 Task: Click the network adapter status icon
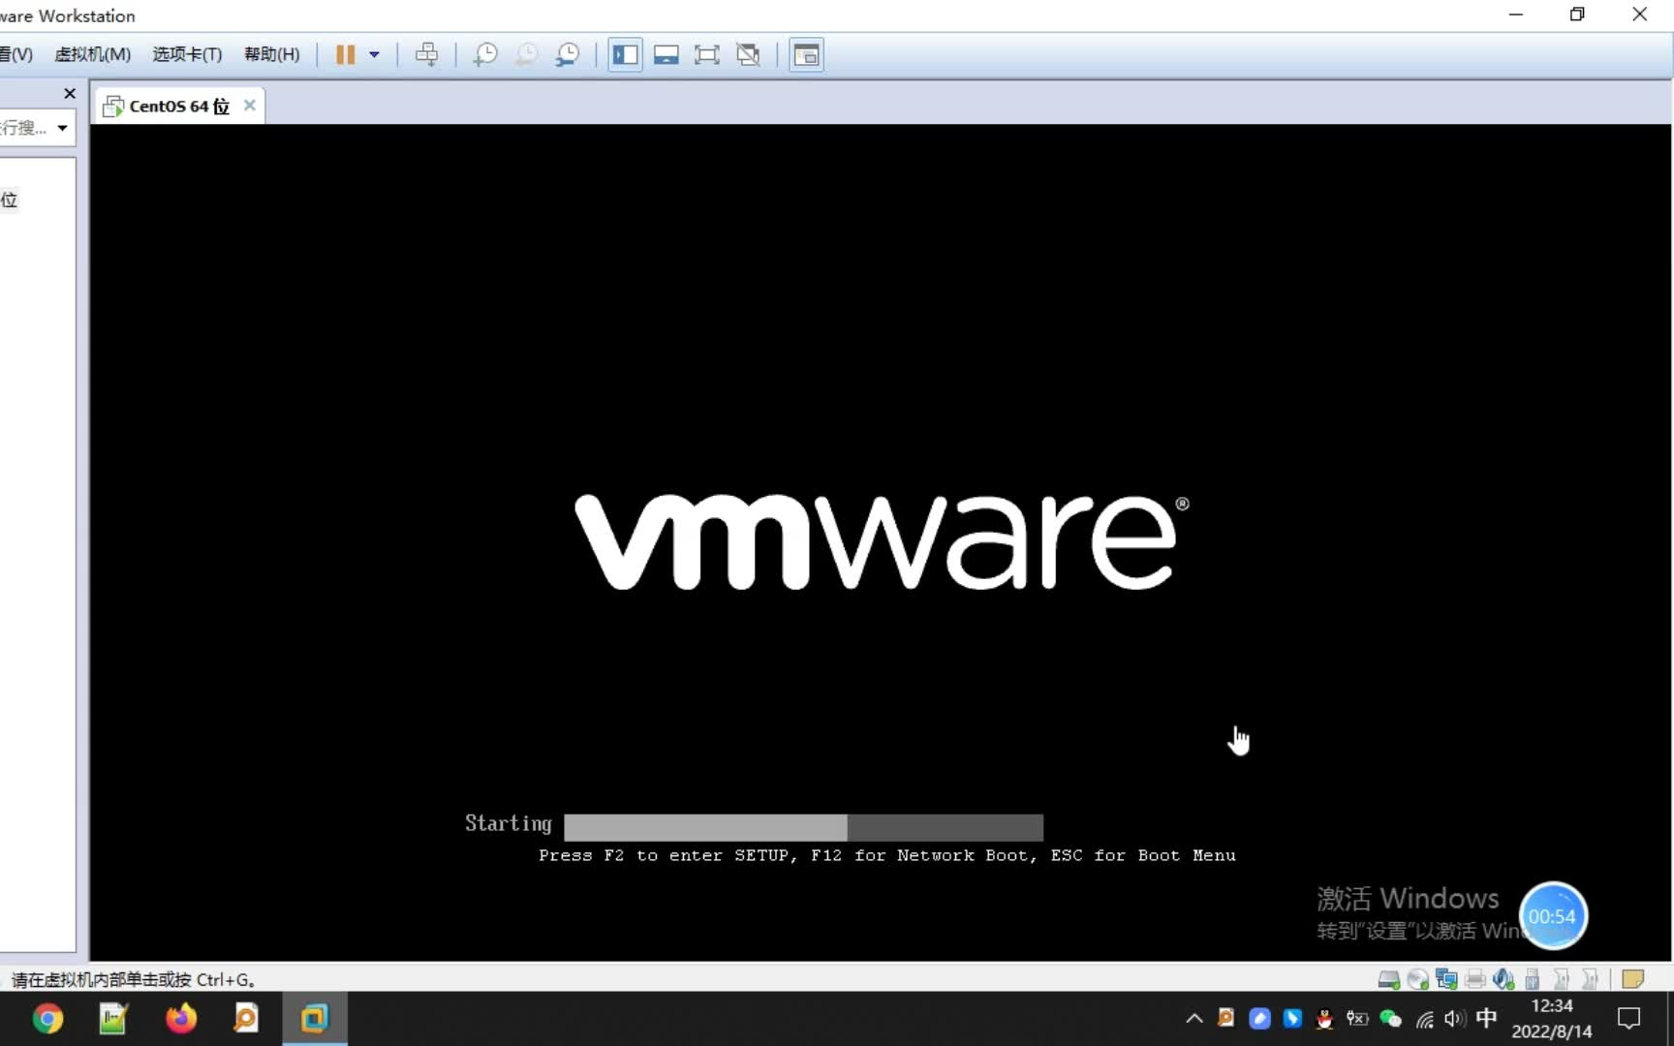[1446, 979]
